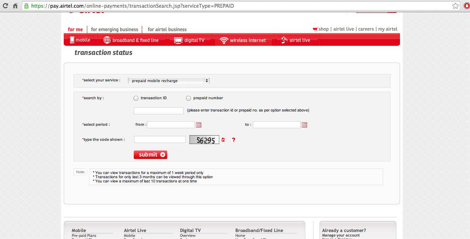470x239 pixels.
Task: Click the to date input field
Action: 277,125
